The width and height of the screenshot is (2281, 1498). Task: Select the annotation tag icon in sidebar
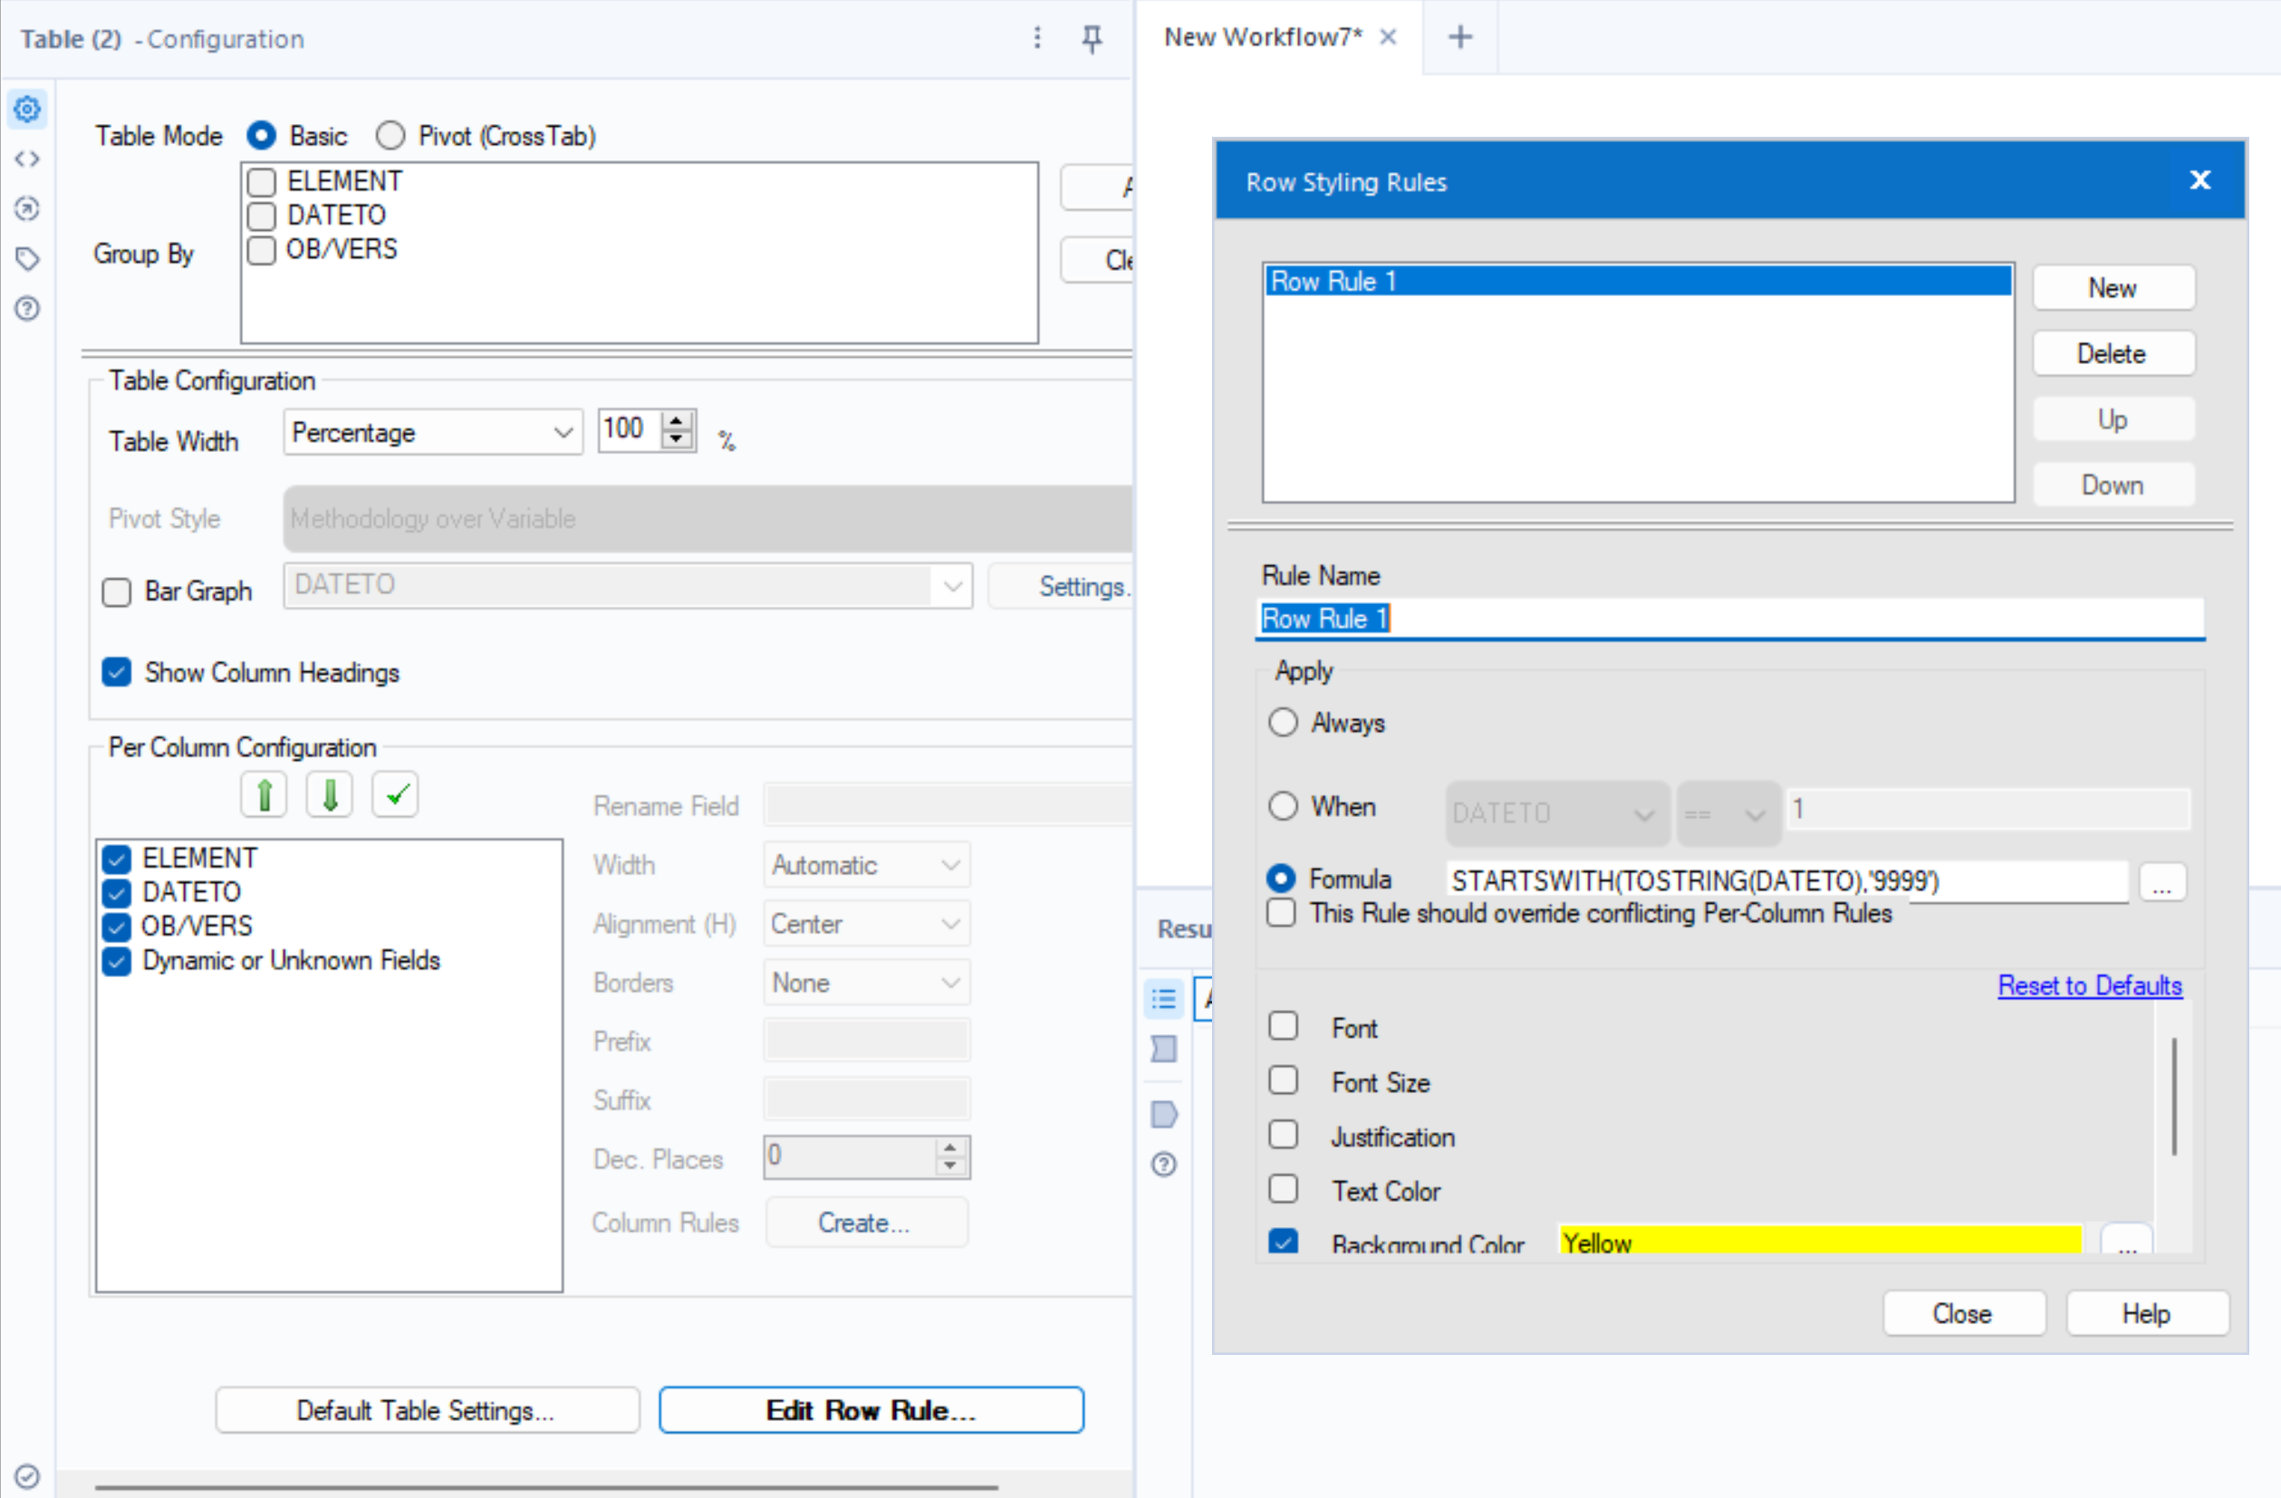point(27,259)
